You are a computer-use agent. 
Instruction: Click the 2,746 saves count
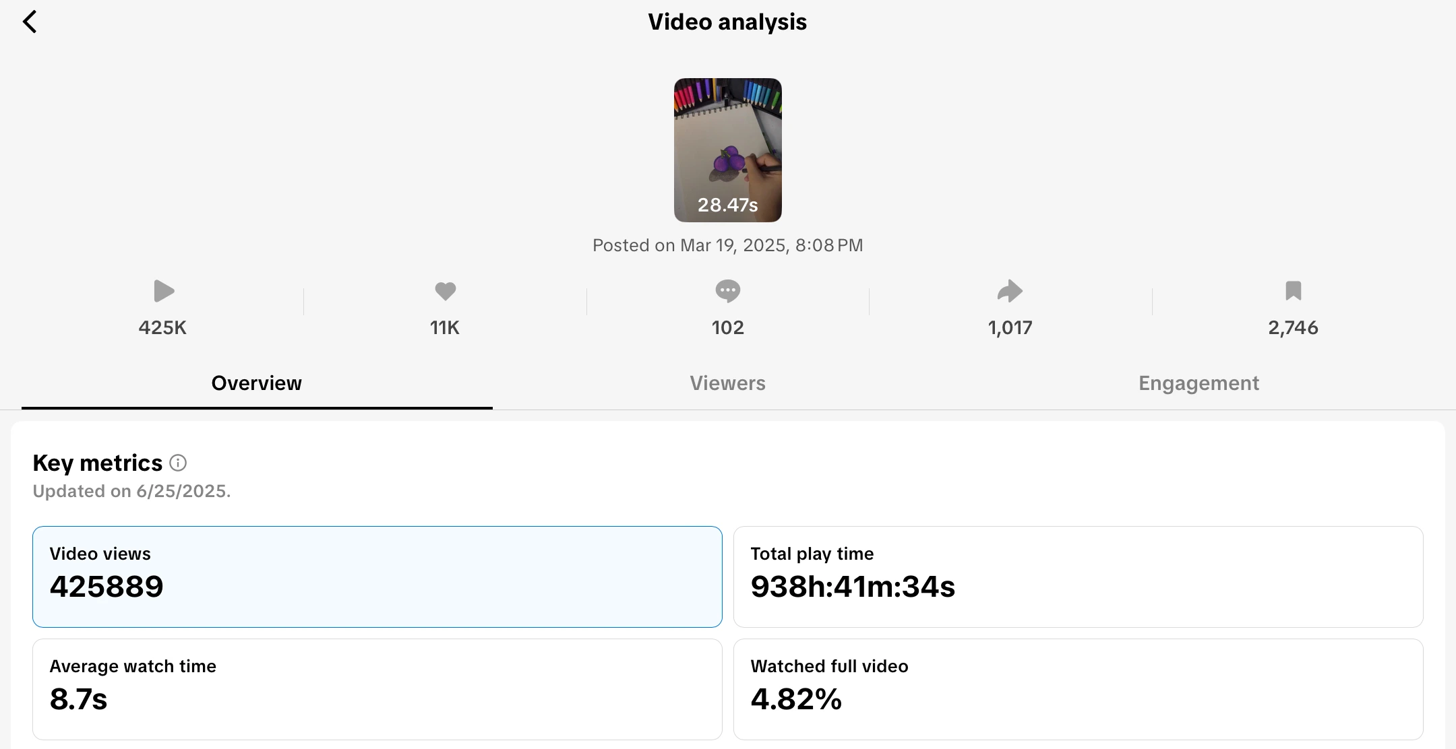(x=1293, y=327)
